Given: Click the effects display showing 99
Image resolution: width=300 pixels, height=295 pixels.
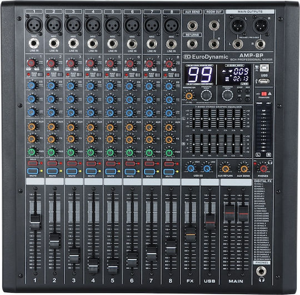Looking at the screenshot, I should tap(199, 75).
